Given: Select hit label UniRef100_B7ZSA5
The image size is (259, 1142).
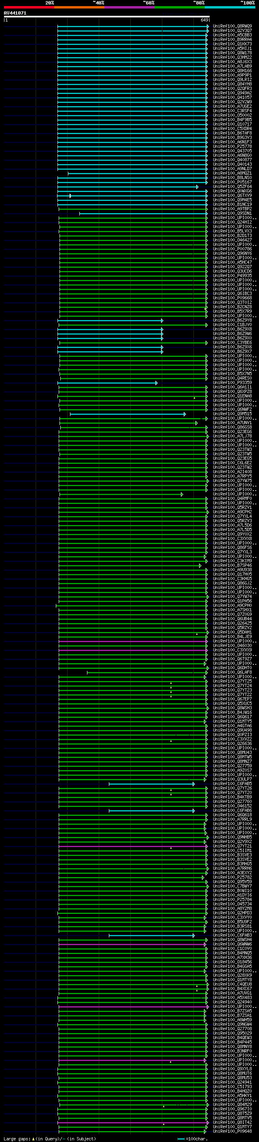Looking at the screenshot, I should pos(232,1011).
